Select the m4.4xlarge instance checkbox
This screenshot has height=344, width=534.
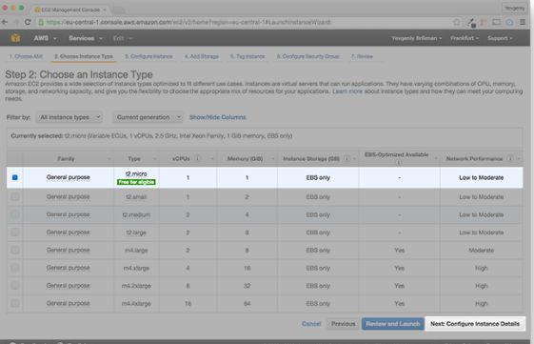pos(14,303)
